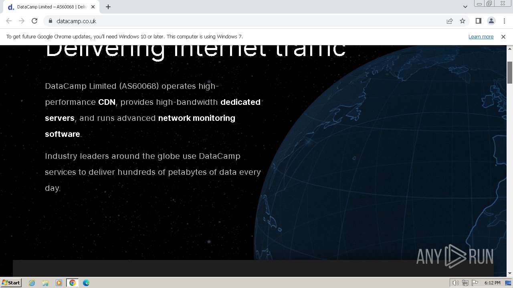Bookmark this tab with star icon
This screenshot has width=513, height=288.
tap(463, 21)
